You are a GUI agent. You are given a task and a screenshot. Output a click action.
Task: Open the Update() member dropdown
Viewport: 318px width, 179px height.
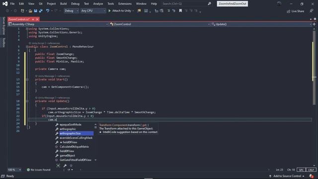[261, 24]
